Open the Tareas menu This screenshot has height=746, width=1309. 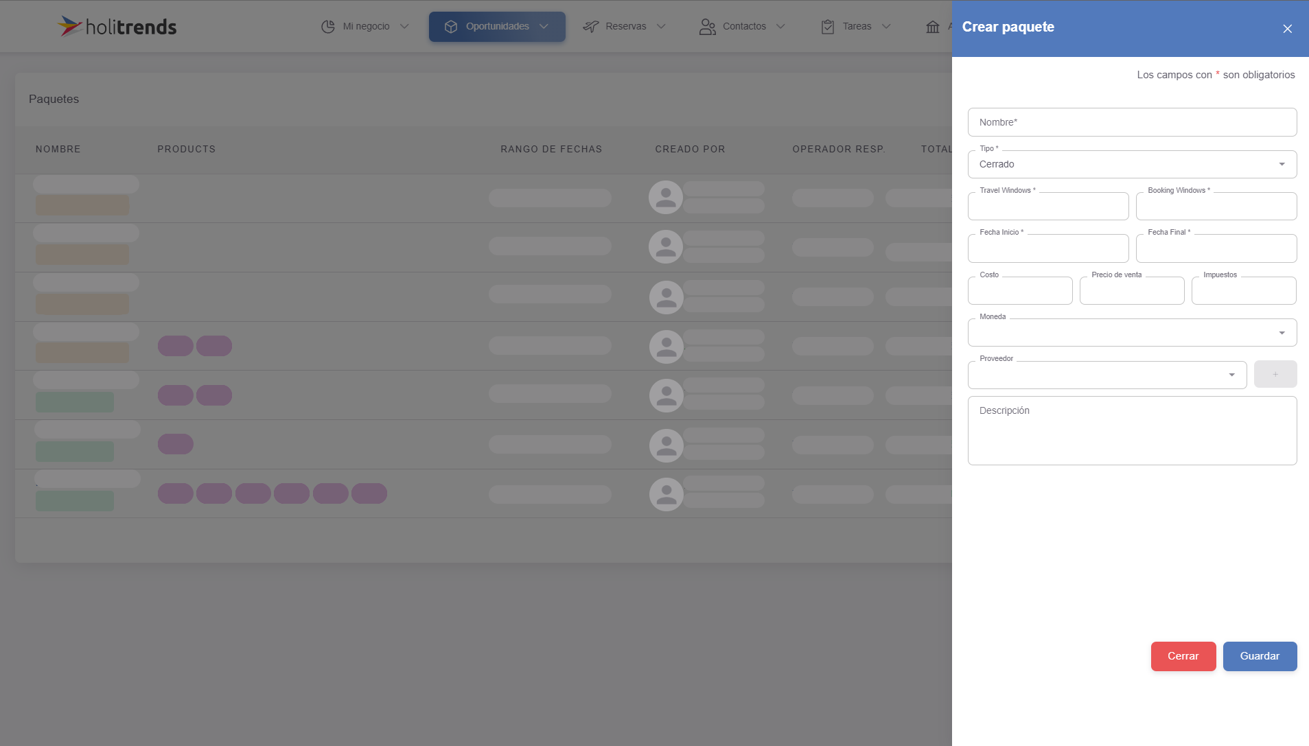856,27
